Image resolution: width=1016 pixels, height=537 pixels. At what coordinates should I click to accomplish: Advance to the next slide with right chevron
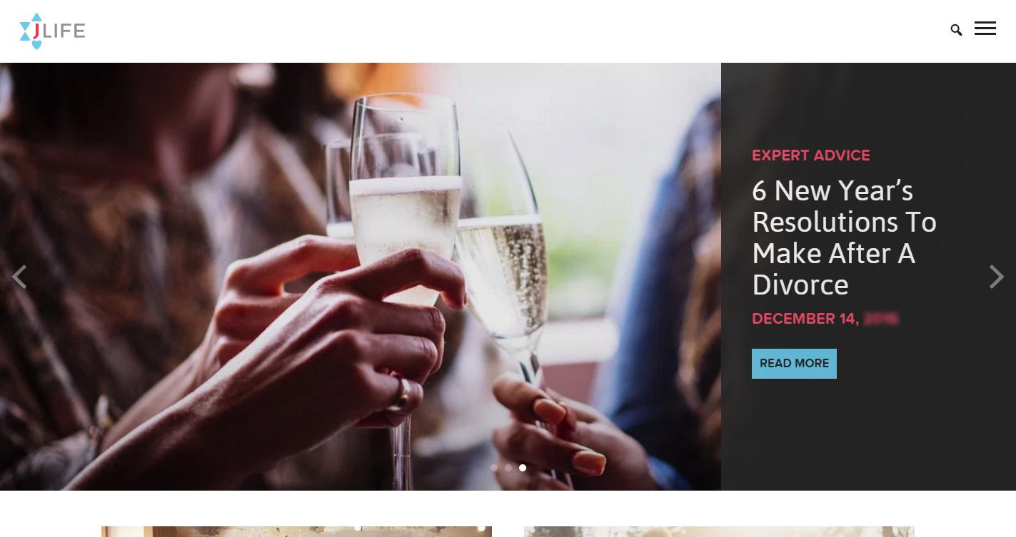(x=997, y=277)
